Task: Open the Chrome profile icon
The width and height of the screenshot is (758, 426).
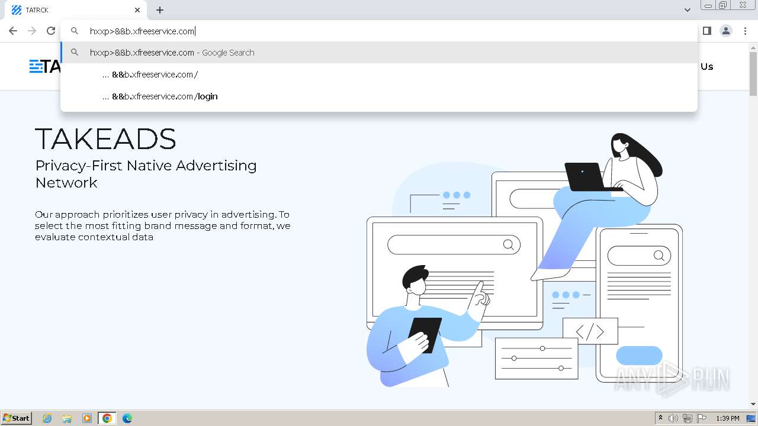Action: tap(726, 31)
